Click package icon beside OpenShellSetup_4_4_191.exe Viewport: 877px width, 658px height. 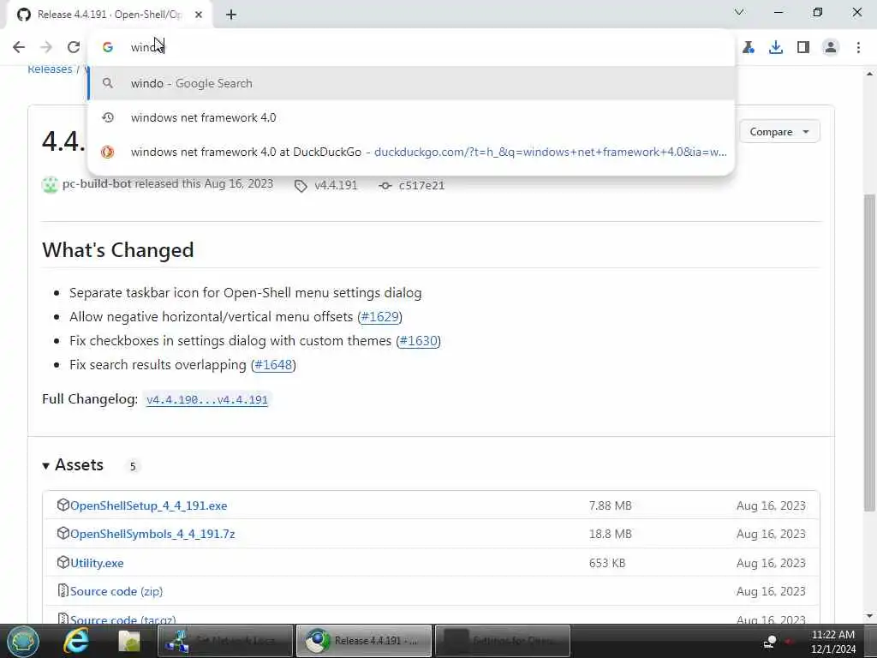coord(63,505)
